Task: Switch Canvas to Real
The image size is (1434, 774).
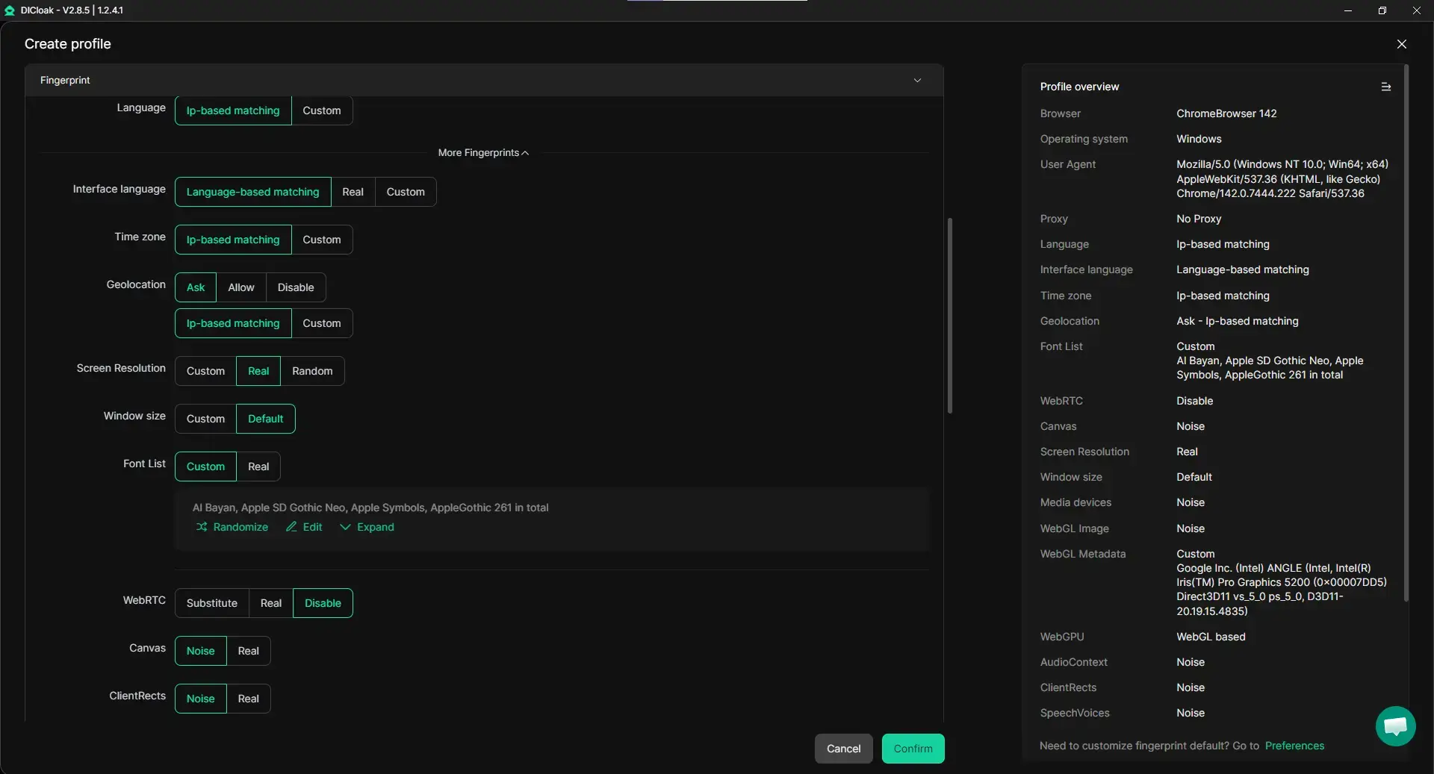Action: (x=248, y=651)
